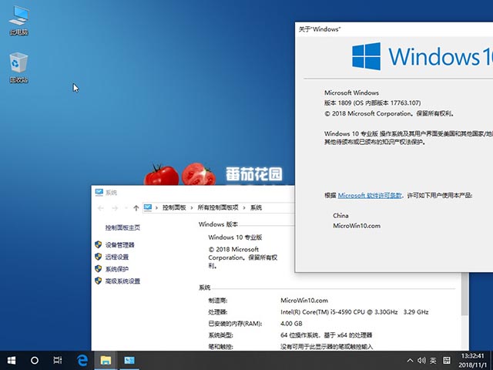Click the address bar computer icon

[x=147, y=207]
